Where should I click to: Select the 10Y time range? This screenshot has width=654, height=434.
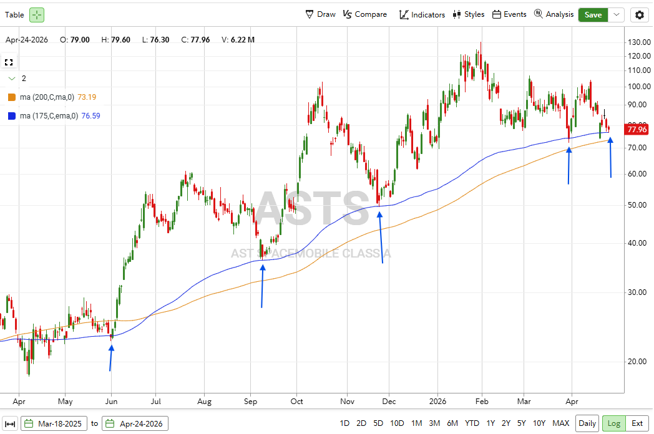tap(539, 423)
